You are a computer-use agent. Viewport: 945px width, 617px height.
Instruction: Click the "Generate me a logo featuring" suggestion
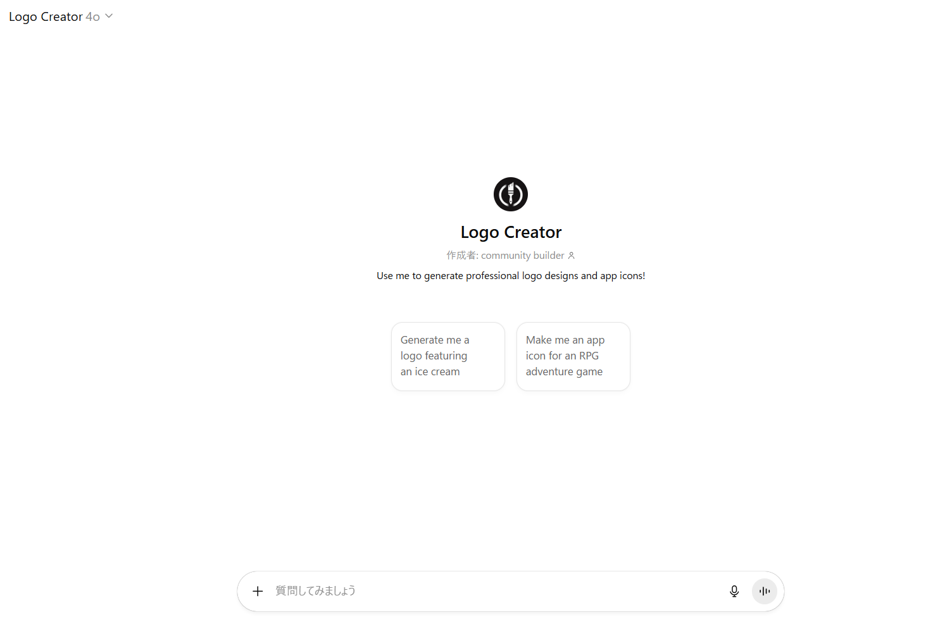click(435, 348)
